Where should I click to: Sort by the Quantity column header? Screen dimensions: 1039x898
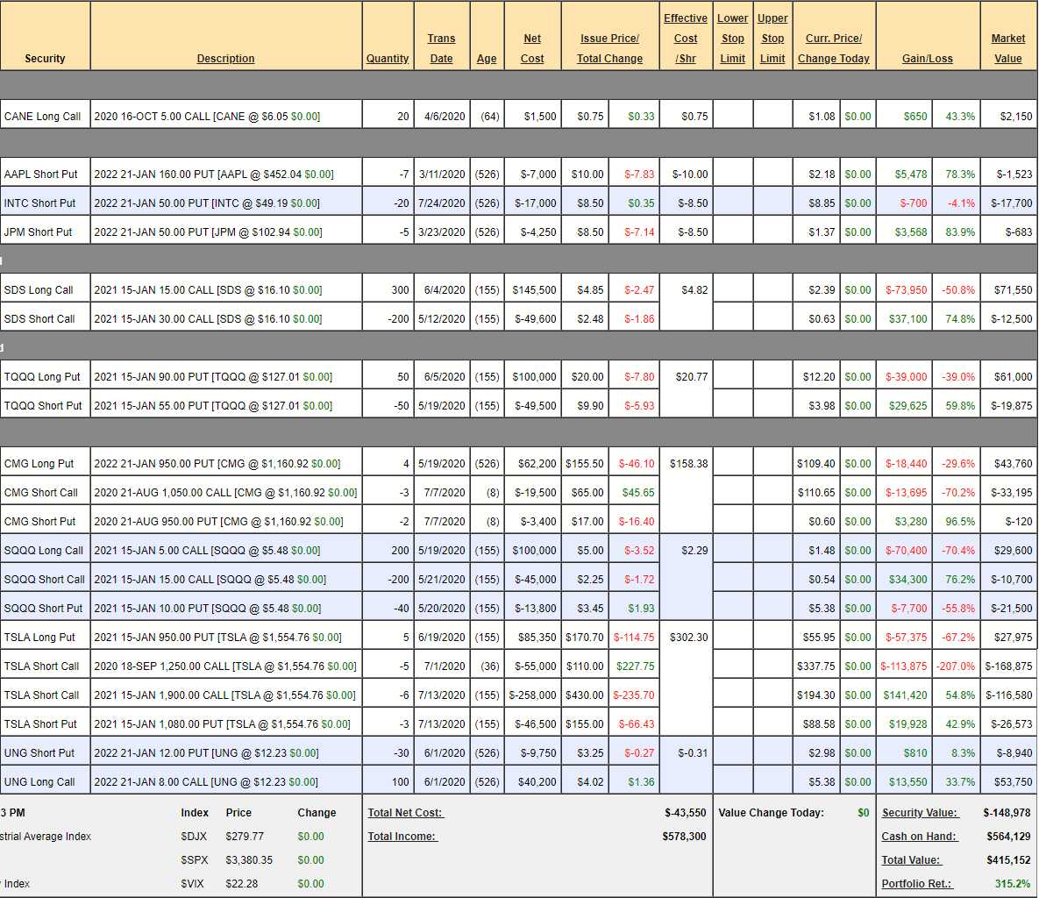click(x=388, y=59)
